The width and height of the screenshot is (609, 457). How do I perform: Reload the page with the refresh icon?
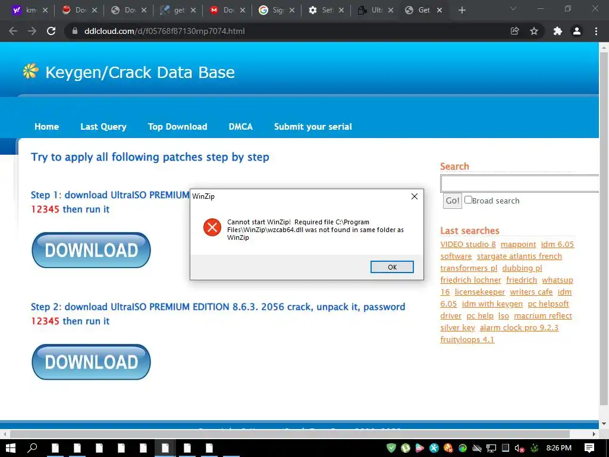point(51,31)
